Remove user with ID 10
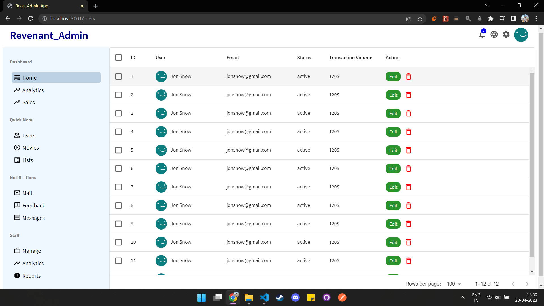Image resolution: width=544 pixels, height=306 pixels. coord(409,242)
